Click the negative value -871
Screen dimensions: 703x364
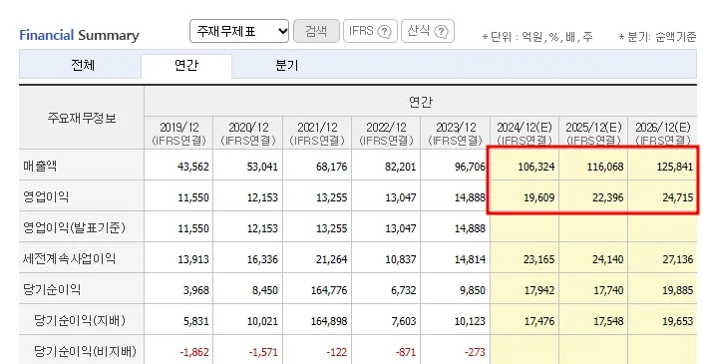click(406, 352)
